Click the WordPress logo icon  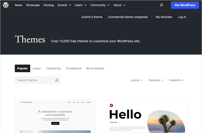6,5
